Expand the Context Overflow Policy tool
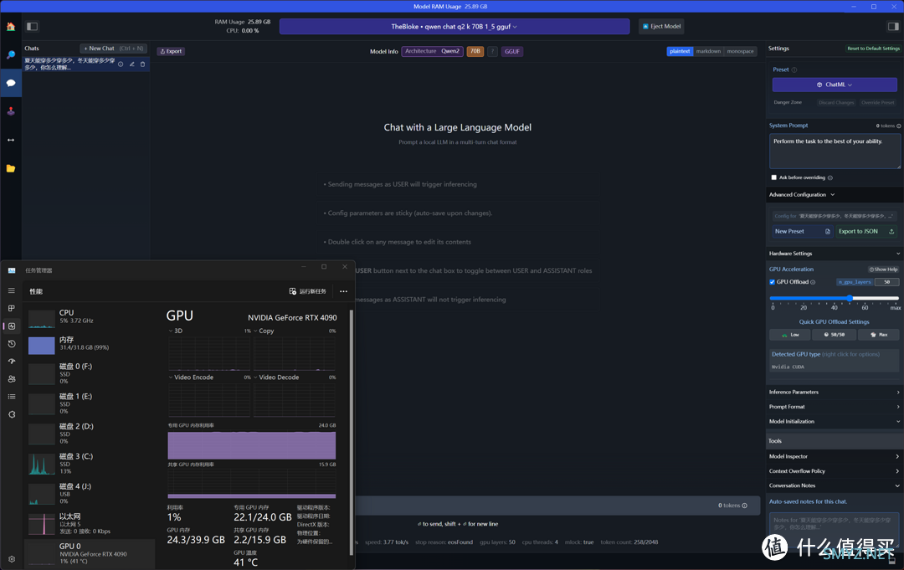 pyautogui.click(x=835, y=471)
